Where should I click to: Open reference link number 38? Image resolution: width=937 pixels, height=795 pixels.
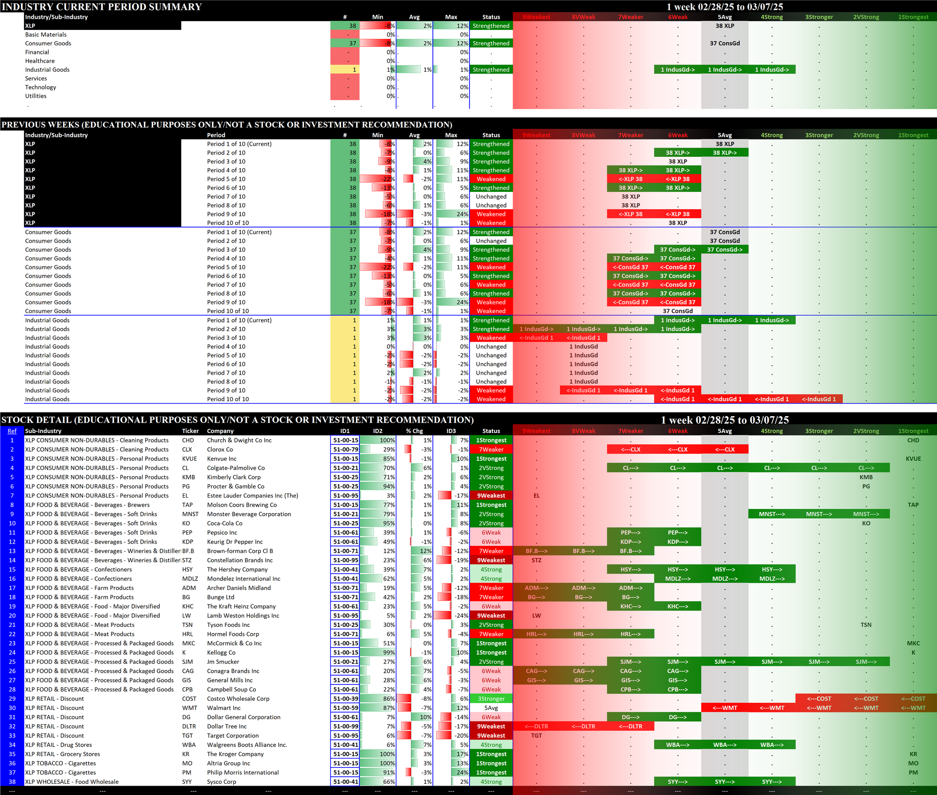coord(12,781)
